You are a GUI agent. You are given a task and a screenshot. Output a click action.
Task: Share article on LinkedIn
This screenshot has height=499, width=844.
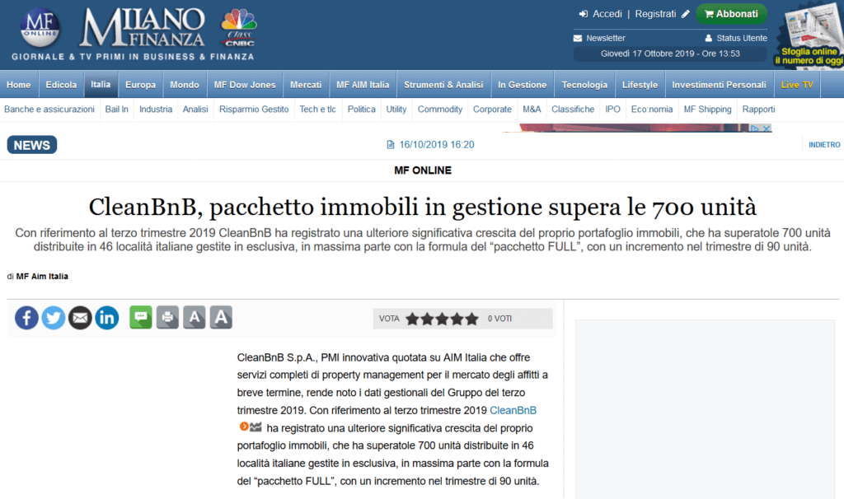click(107, 318)
